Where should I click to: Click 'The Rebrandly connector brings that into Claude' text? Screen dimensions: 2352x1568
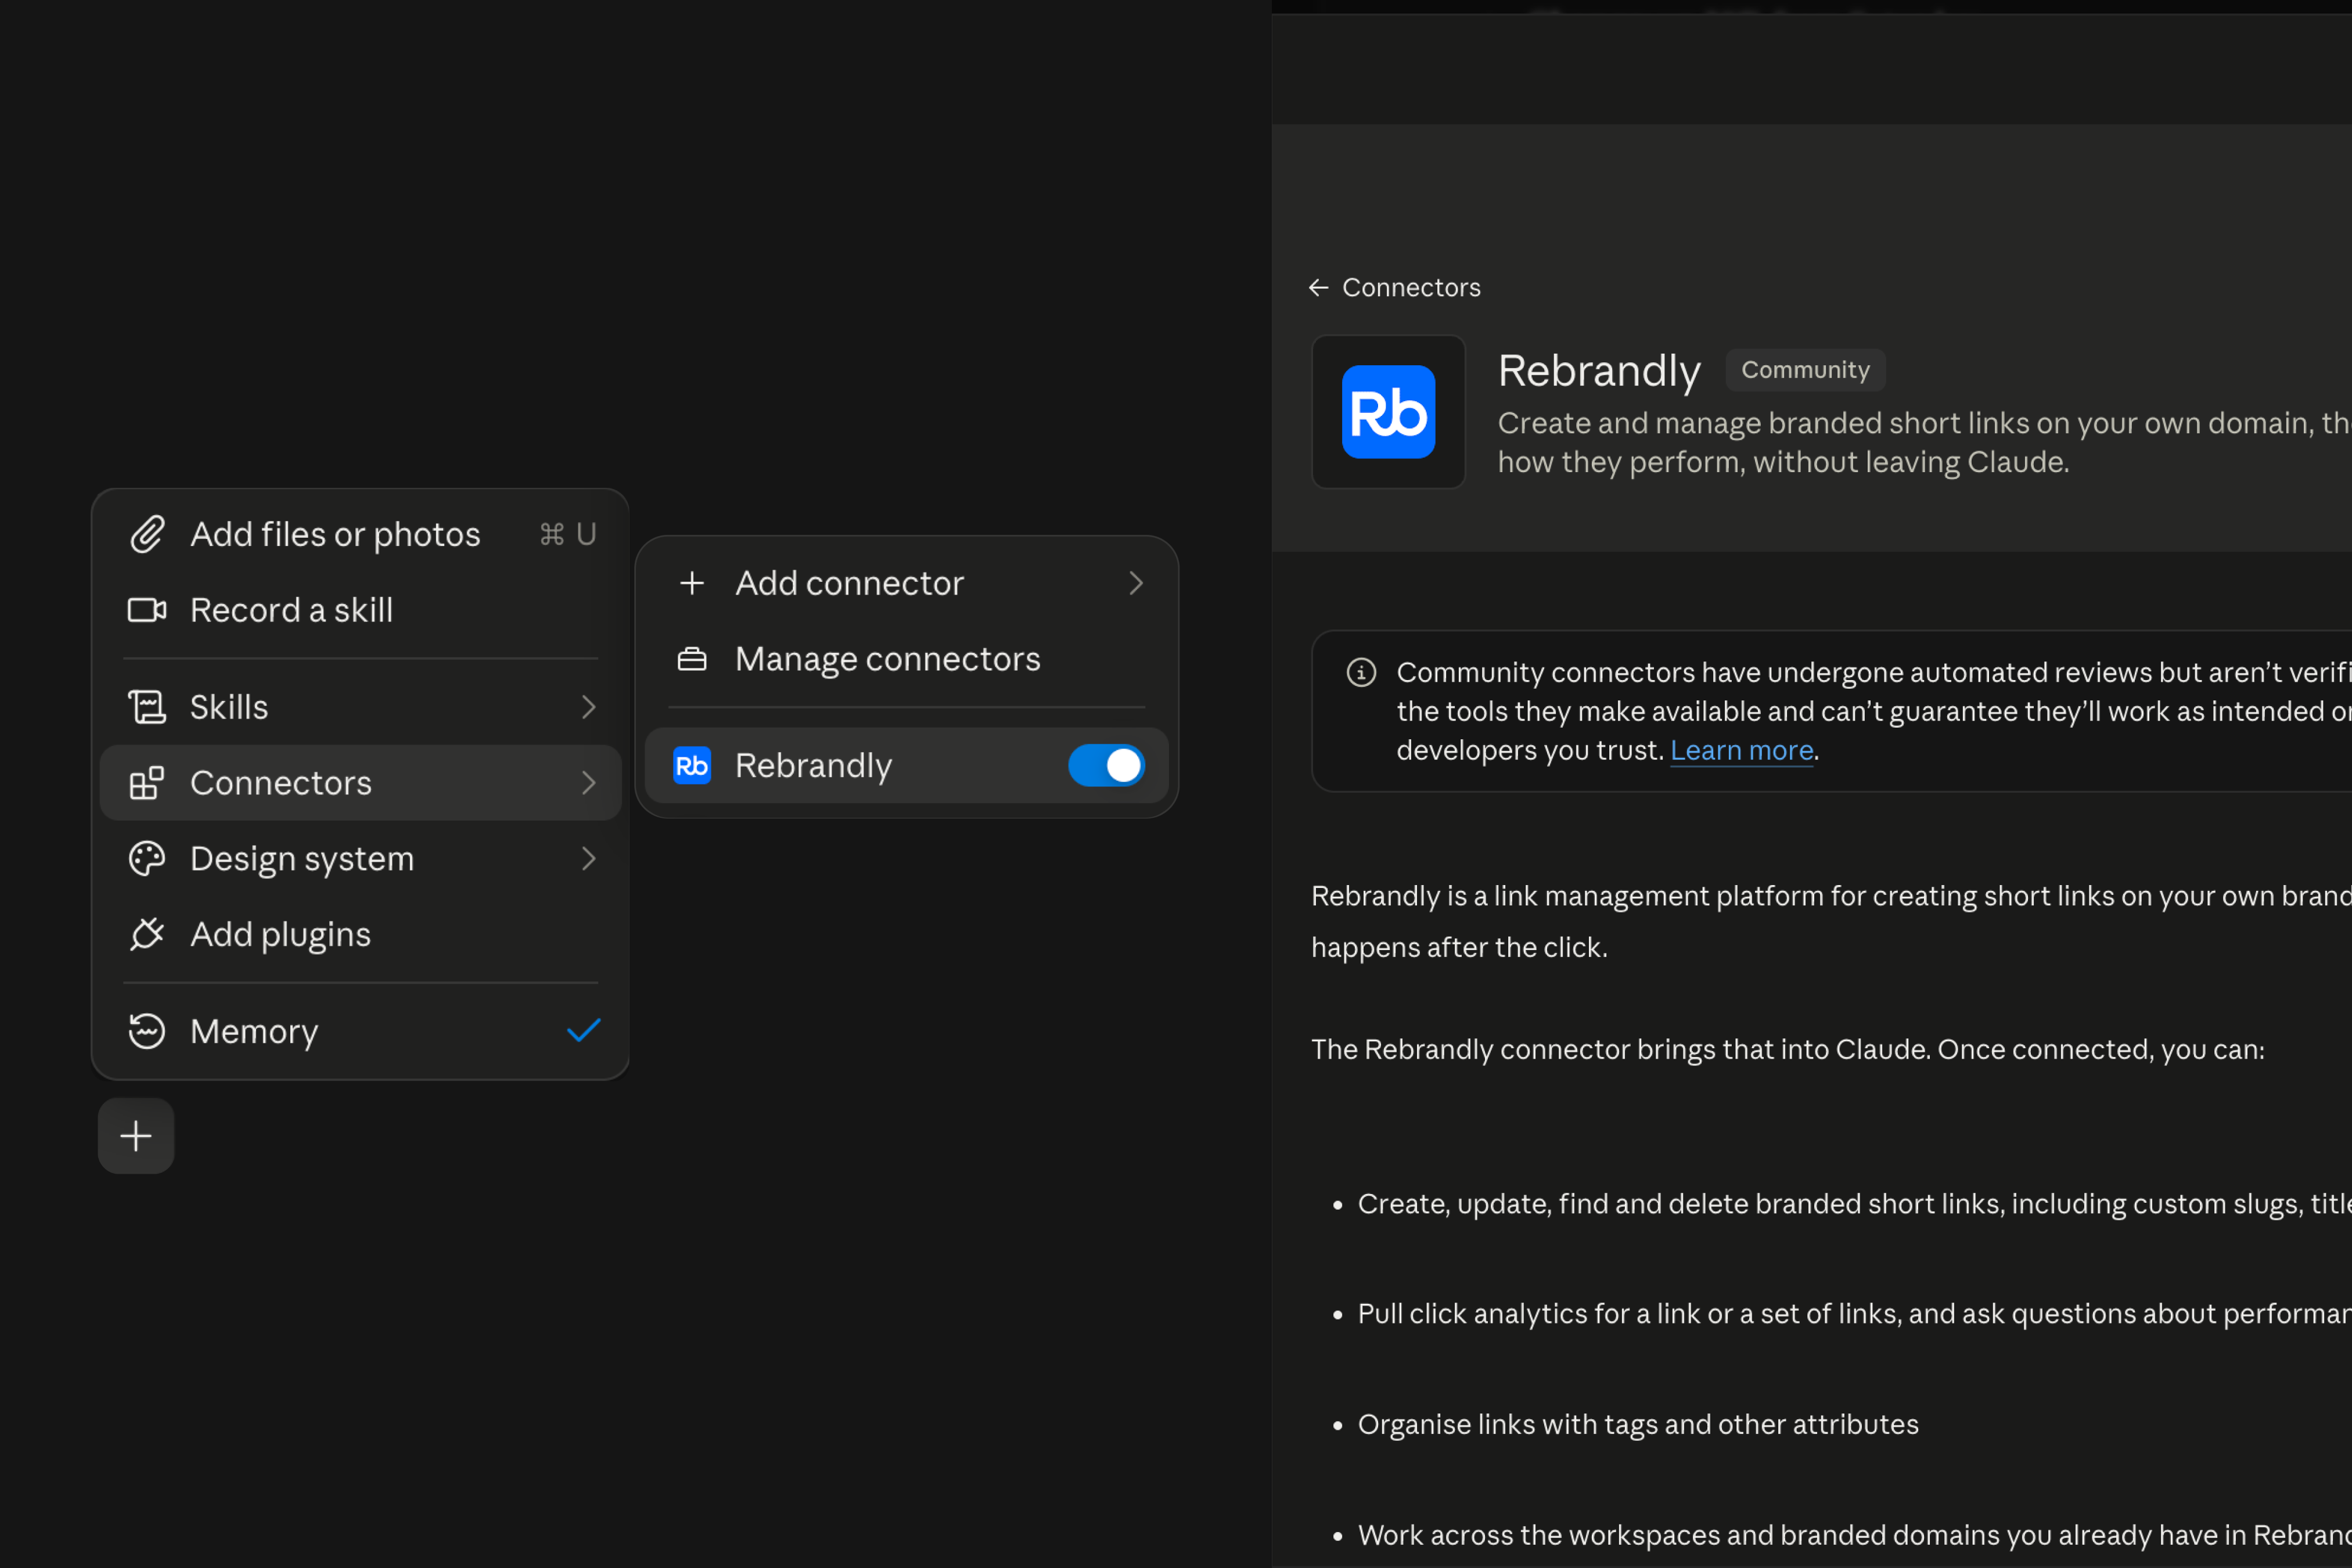1620,1049
